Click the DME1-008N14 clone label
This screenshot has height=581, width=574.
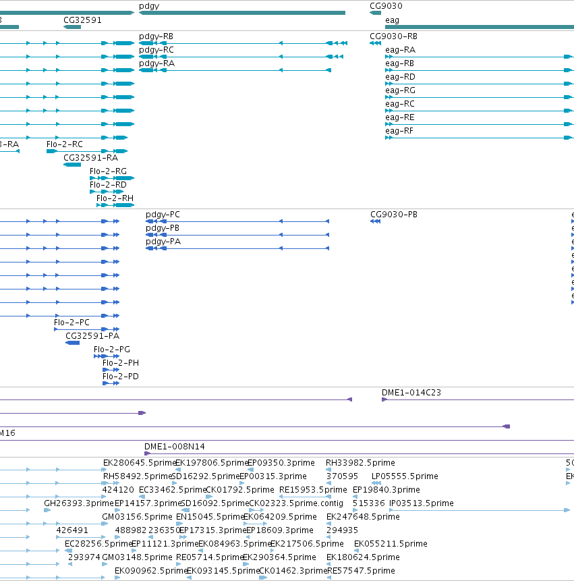pos(175,447)
